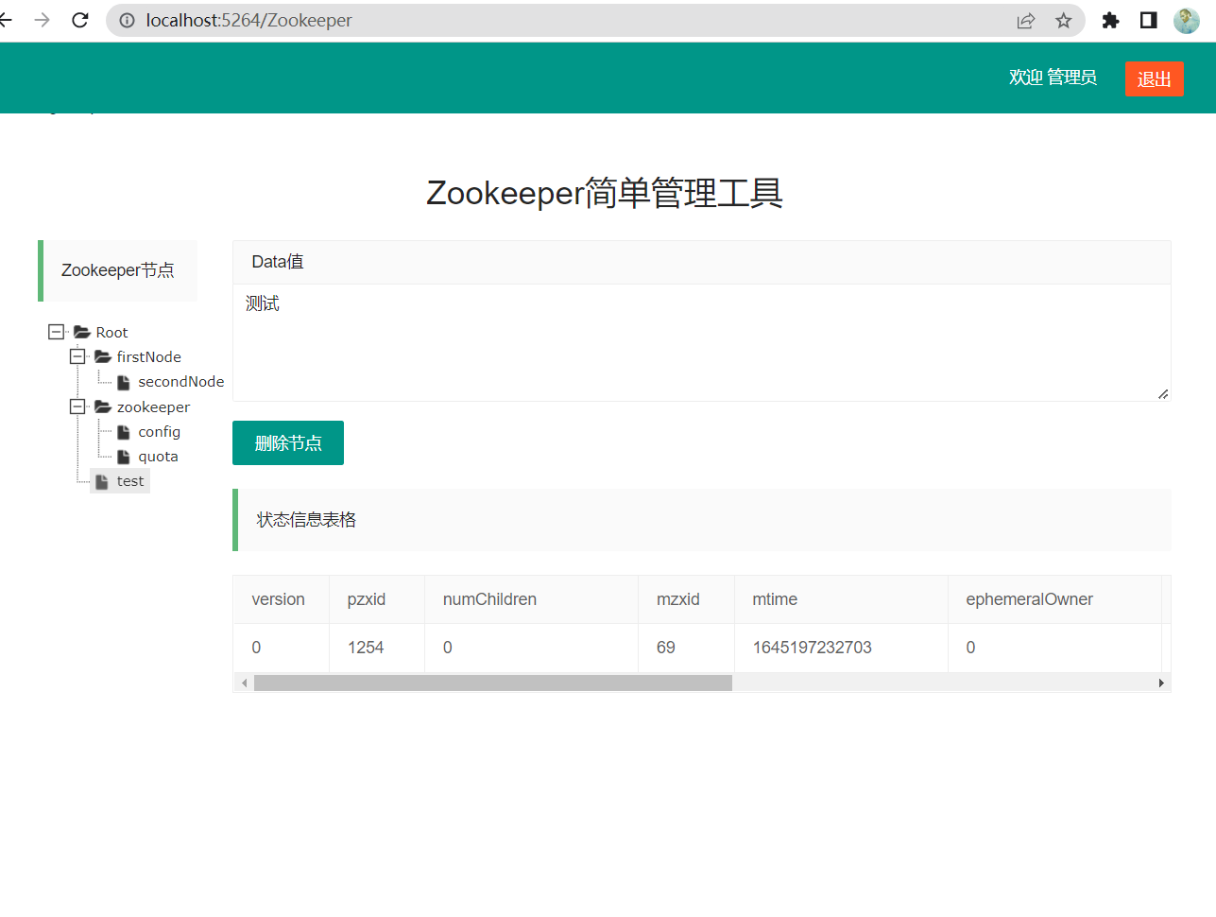Click the 欢迎 管理员 welcome text
This screenshot has height=917, width=1216.
click(1053, 78)
